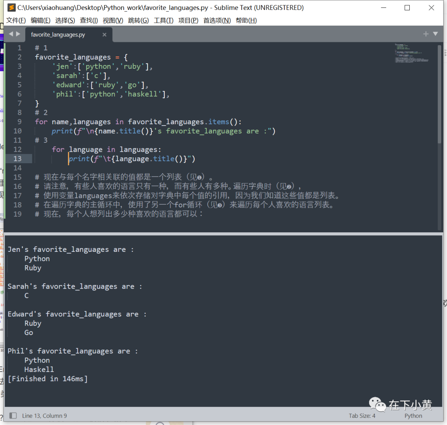The image size is (447, 425).
Task: Open the 查找(I) menu
Action: tap(89, 21)
